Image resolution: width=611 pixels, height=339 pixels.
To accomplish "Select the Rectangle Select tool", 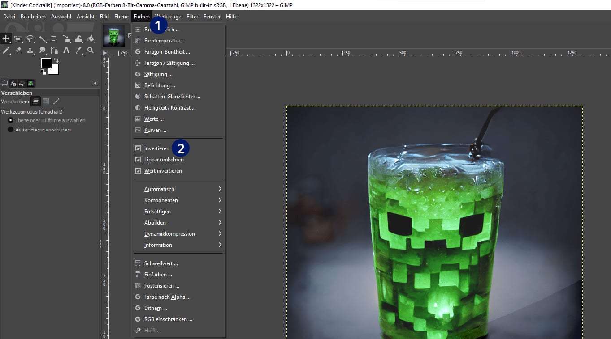I will [x=18, y=38].
